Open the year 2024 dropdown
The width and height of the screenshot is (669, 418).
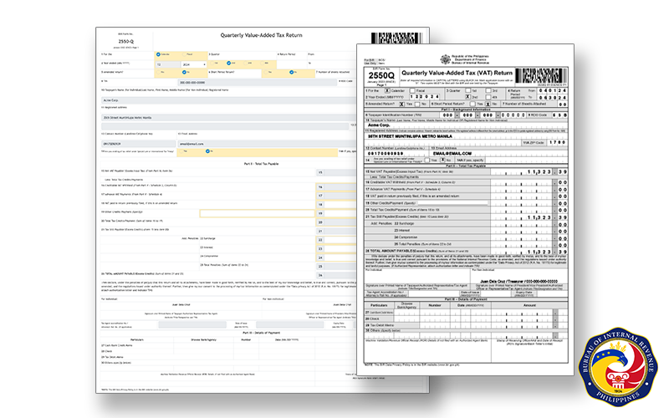(x=194, y=65)
